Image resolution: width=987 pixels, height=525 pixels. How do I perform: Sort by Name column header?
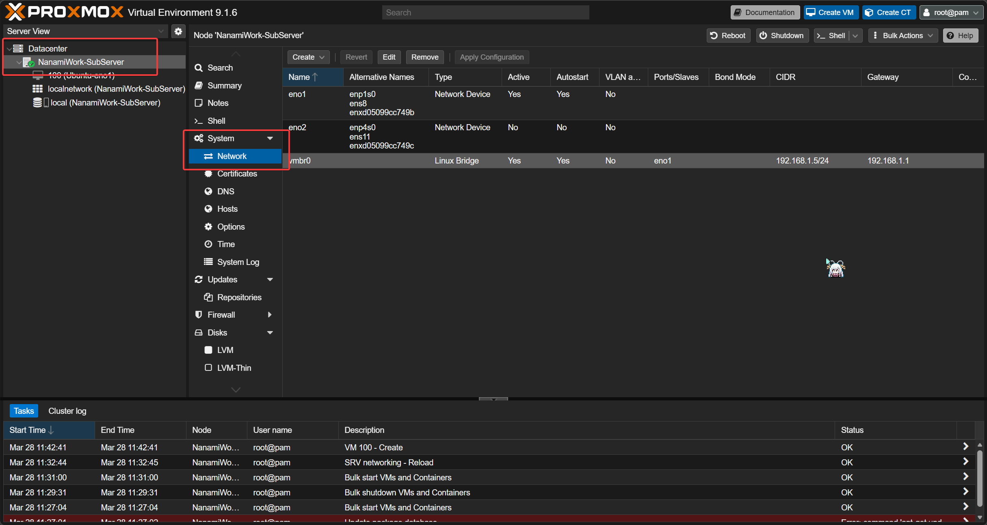(313, 77)
